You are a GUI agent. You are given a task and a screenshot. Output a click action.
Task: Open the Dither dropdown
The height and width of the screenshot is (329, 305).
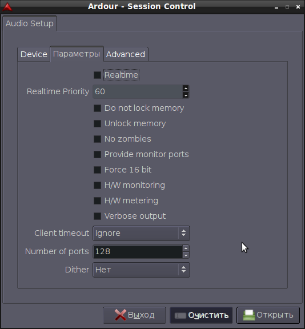(x=141, y=270)
